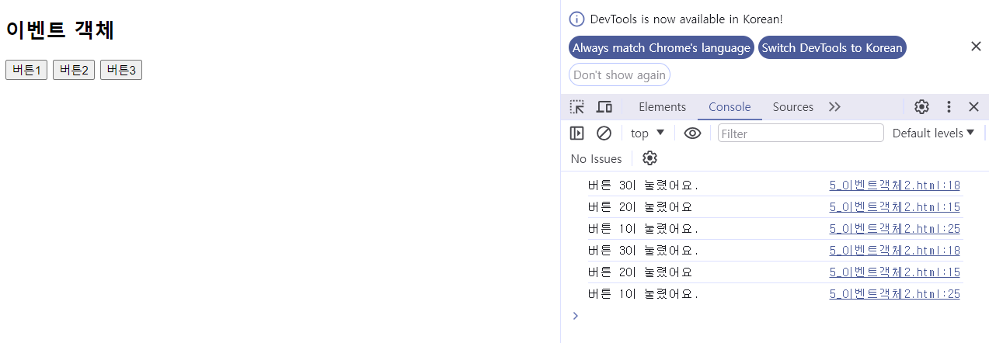This screenshot has width=989, height=343.
Task: Click the console prompt chevron
Action: pyautogui.click(x=575, y=315)
